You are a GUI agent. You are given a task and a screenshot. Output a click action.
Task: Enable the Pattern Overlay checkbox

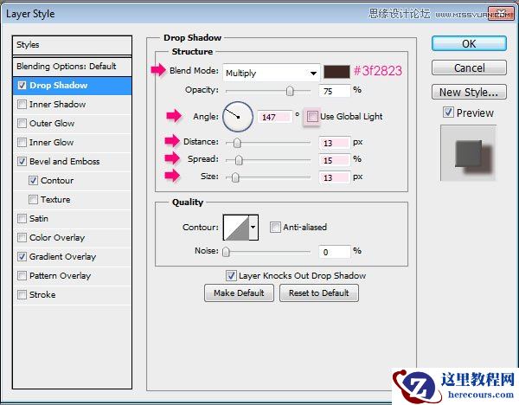[x=22, y=275]
